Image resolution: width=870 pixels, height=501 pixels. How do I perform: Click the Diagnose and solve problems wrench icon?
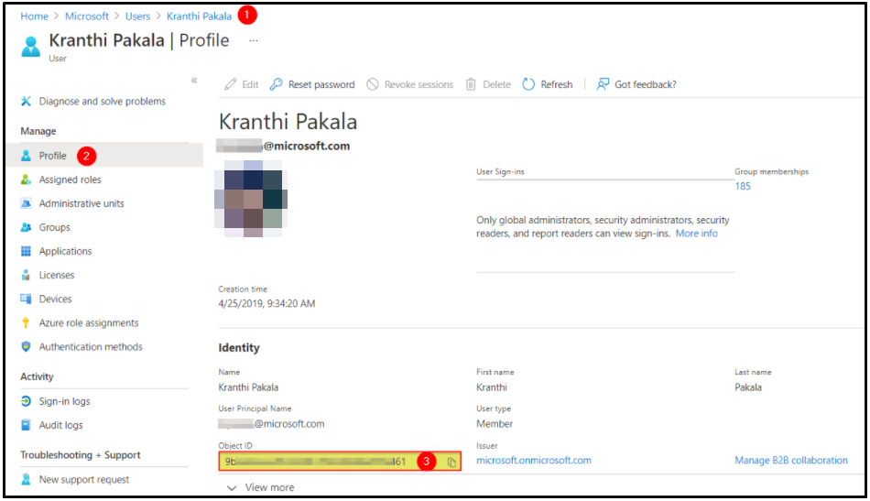point(26,101)
